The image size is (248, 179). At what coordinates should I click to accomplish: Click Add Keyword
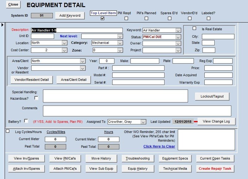point(69,15)
